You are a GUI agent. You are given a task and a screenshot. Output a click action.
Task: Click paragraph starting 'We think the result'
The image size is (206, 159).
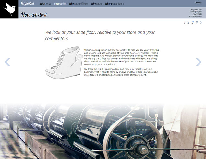point(121,72)
